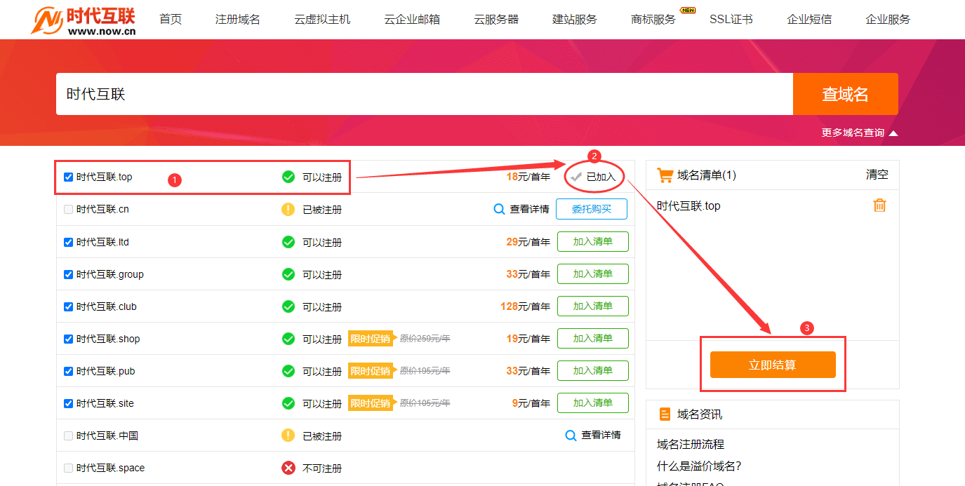Open 域名注册流程 article link
Screen dimensions: 965x486
pos(691,444)
